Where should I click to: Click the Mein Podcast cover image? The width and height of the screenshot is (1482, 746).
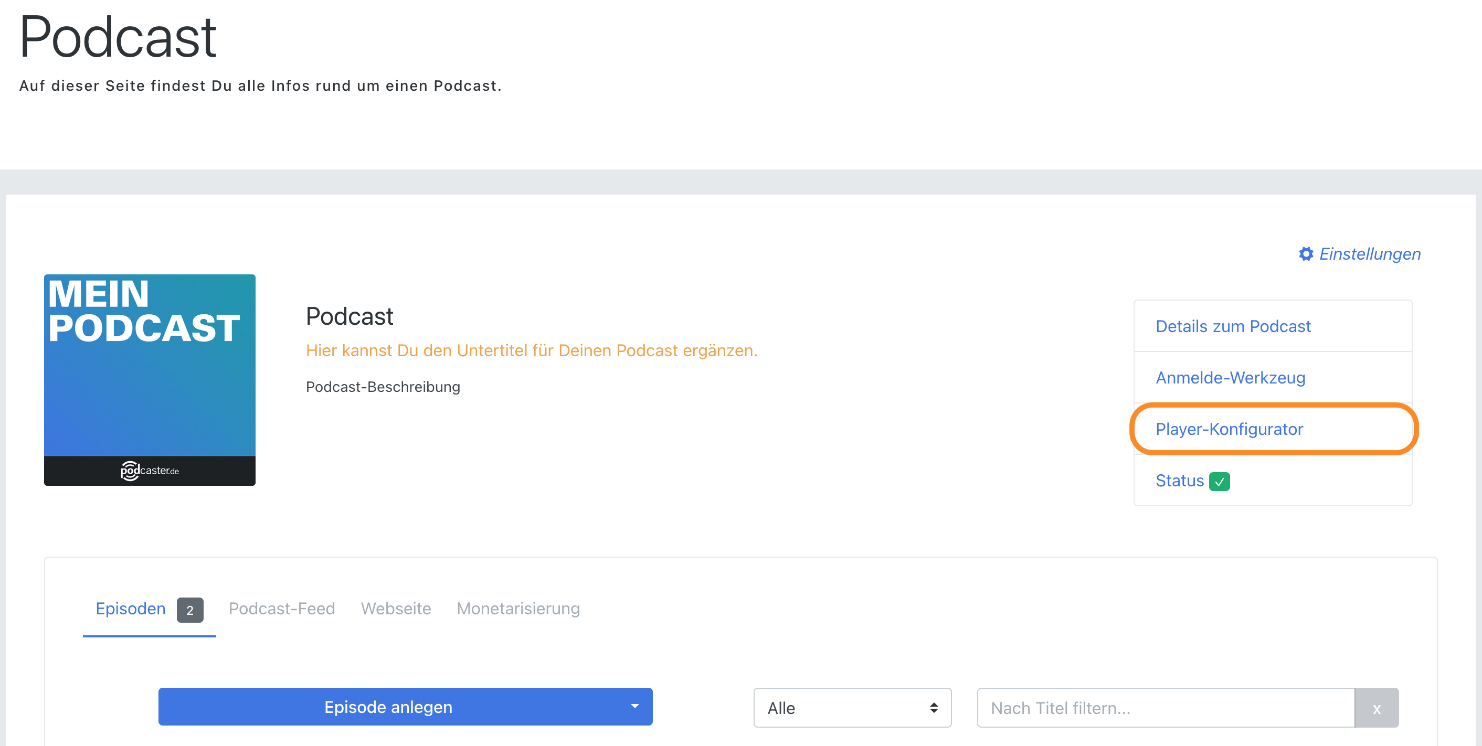[x=150, y=380]
